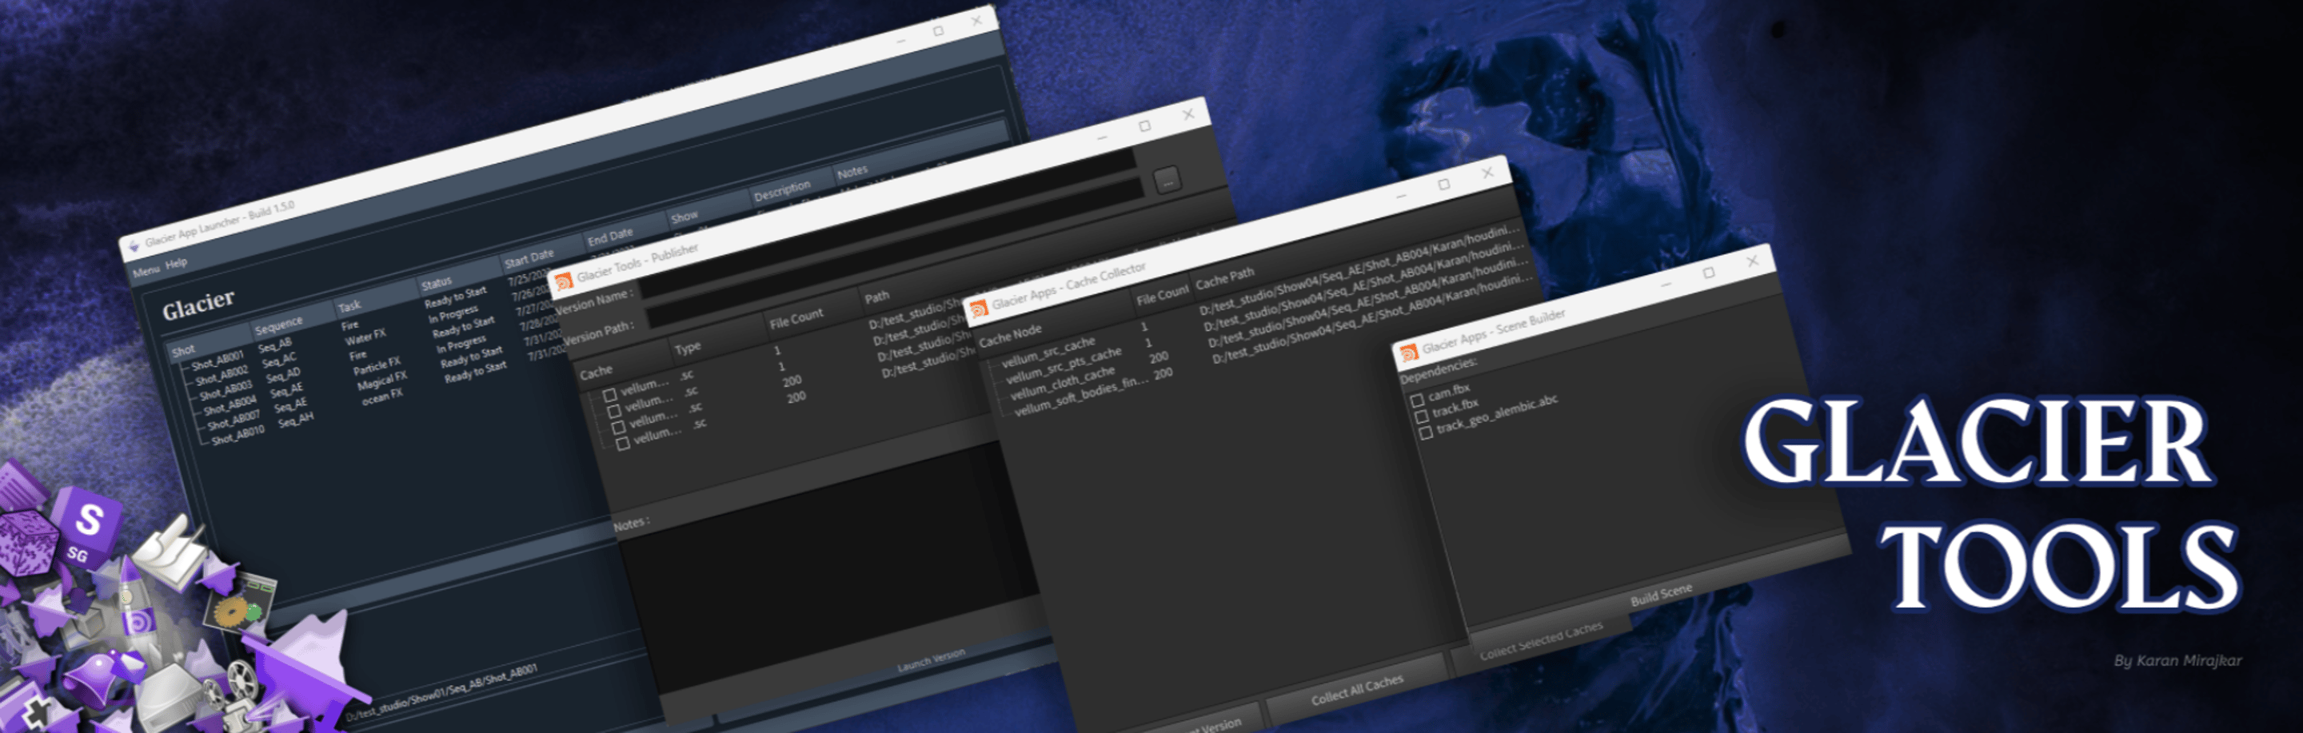Close the Publisher window
Screen dimensions: 2303x733
click(x=1188, y=114)
